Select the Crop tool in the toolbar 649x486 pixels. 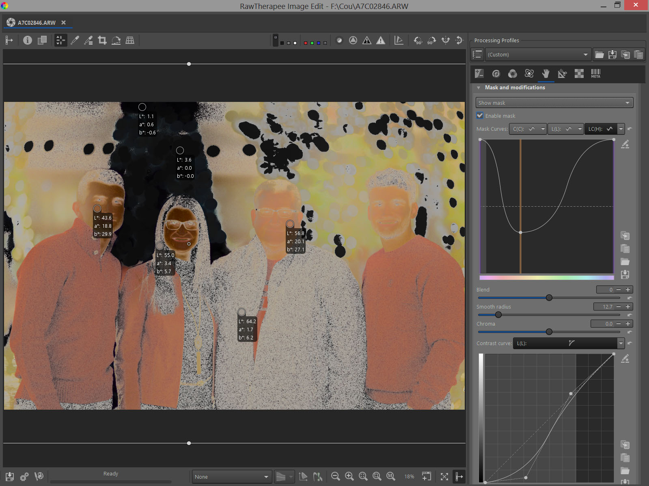(x=102, y=40)
